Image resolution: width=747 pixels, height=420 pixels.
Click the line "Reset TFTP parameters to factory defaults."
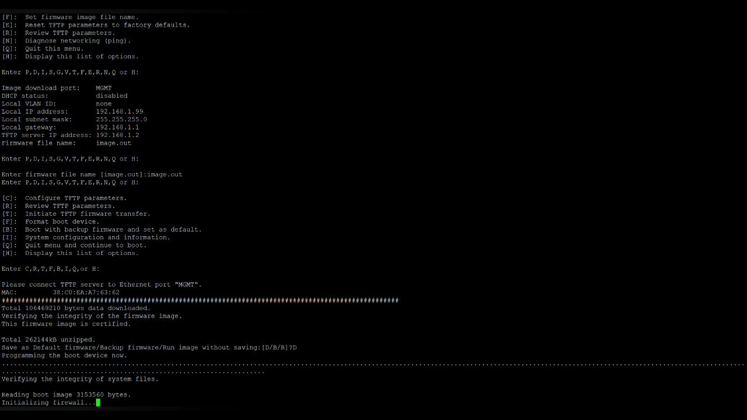(107, 25)
